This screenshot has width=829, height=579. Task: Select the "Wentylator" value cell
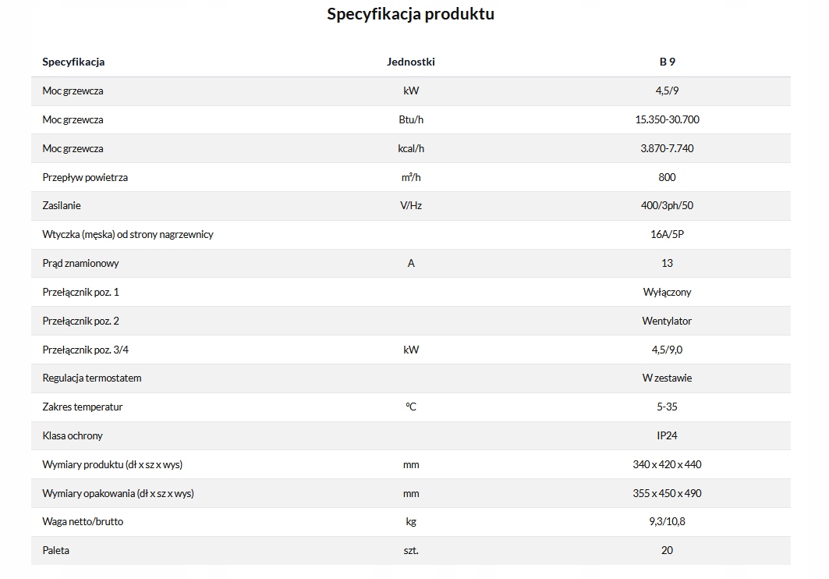(x=667, y=321)
